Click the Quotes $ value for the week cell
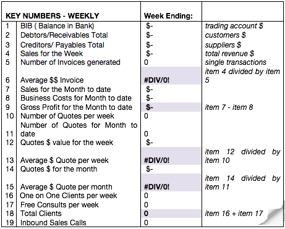Screen dimensions: 285x229 tap(171, 143)
